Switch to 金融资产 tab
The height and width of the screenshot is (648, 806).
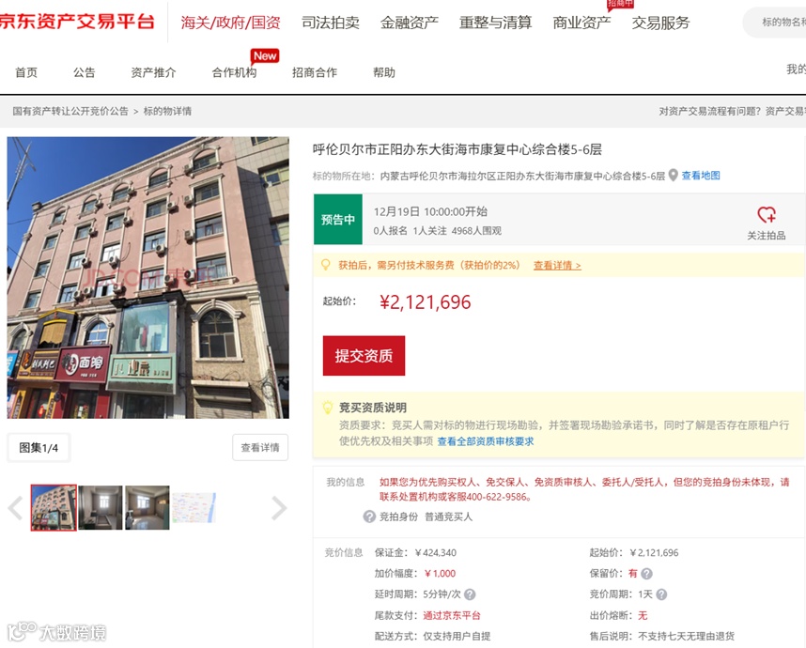click(410, 23)
